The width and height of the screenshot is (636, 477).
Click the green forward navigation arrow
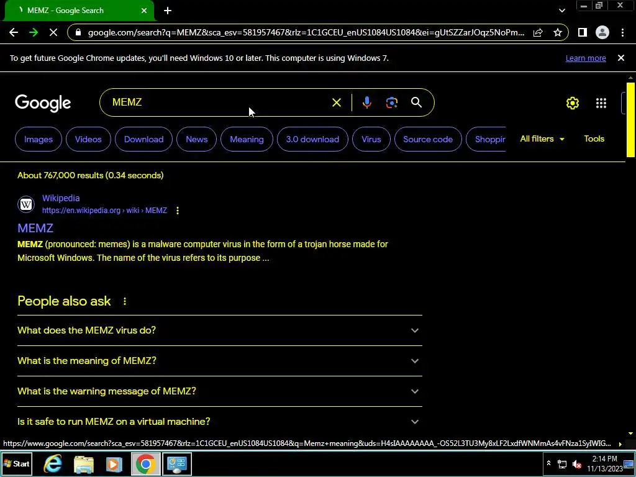click(x=34, y=32)
